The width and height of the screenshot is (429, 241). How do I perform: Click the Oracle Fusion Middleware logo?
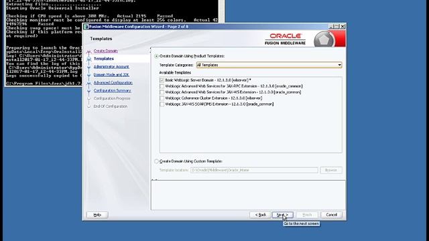[286, 39]
